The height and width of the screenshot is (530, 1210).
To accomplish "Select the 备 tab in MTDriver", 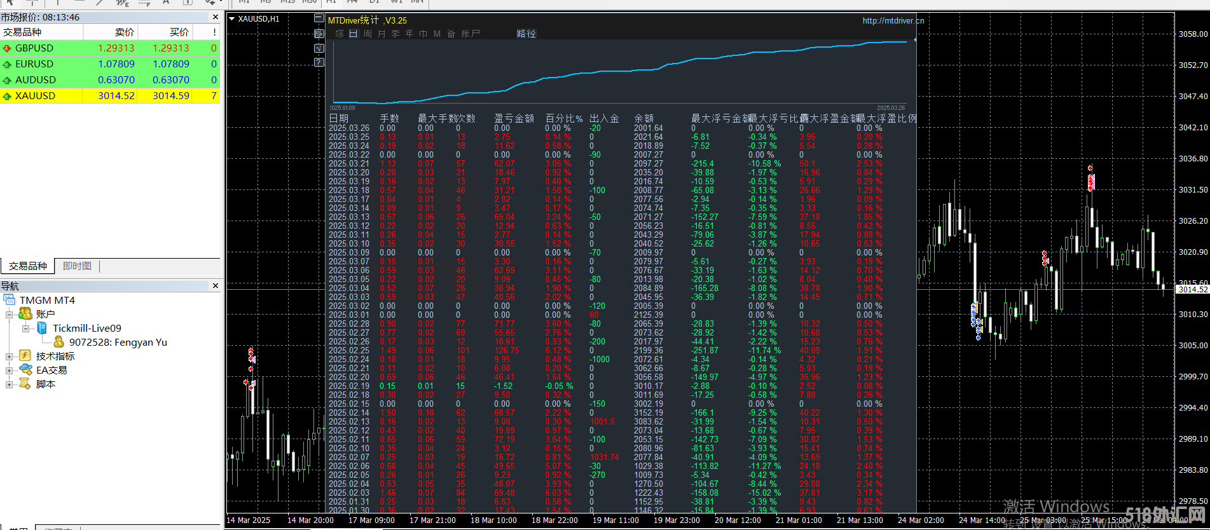I will (x=451, y=34).
